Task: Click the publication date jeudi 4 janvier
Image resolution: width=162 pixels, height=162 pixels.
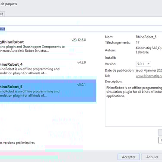Action: pyautogui.click(x=149, y=70)
